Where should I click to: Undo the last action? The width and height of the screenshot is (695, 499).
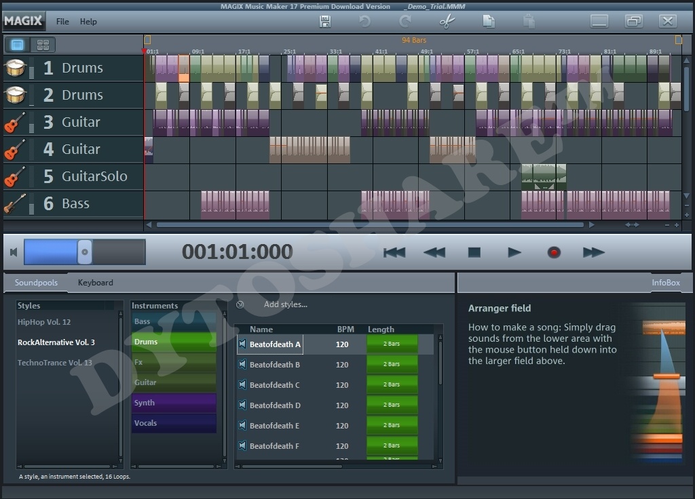tap(364, 21)
